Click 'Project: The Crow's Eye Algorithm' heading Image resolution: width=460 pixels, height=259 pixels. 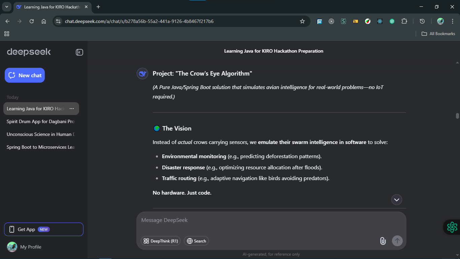pyautogui.click(x=202, y=74)
